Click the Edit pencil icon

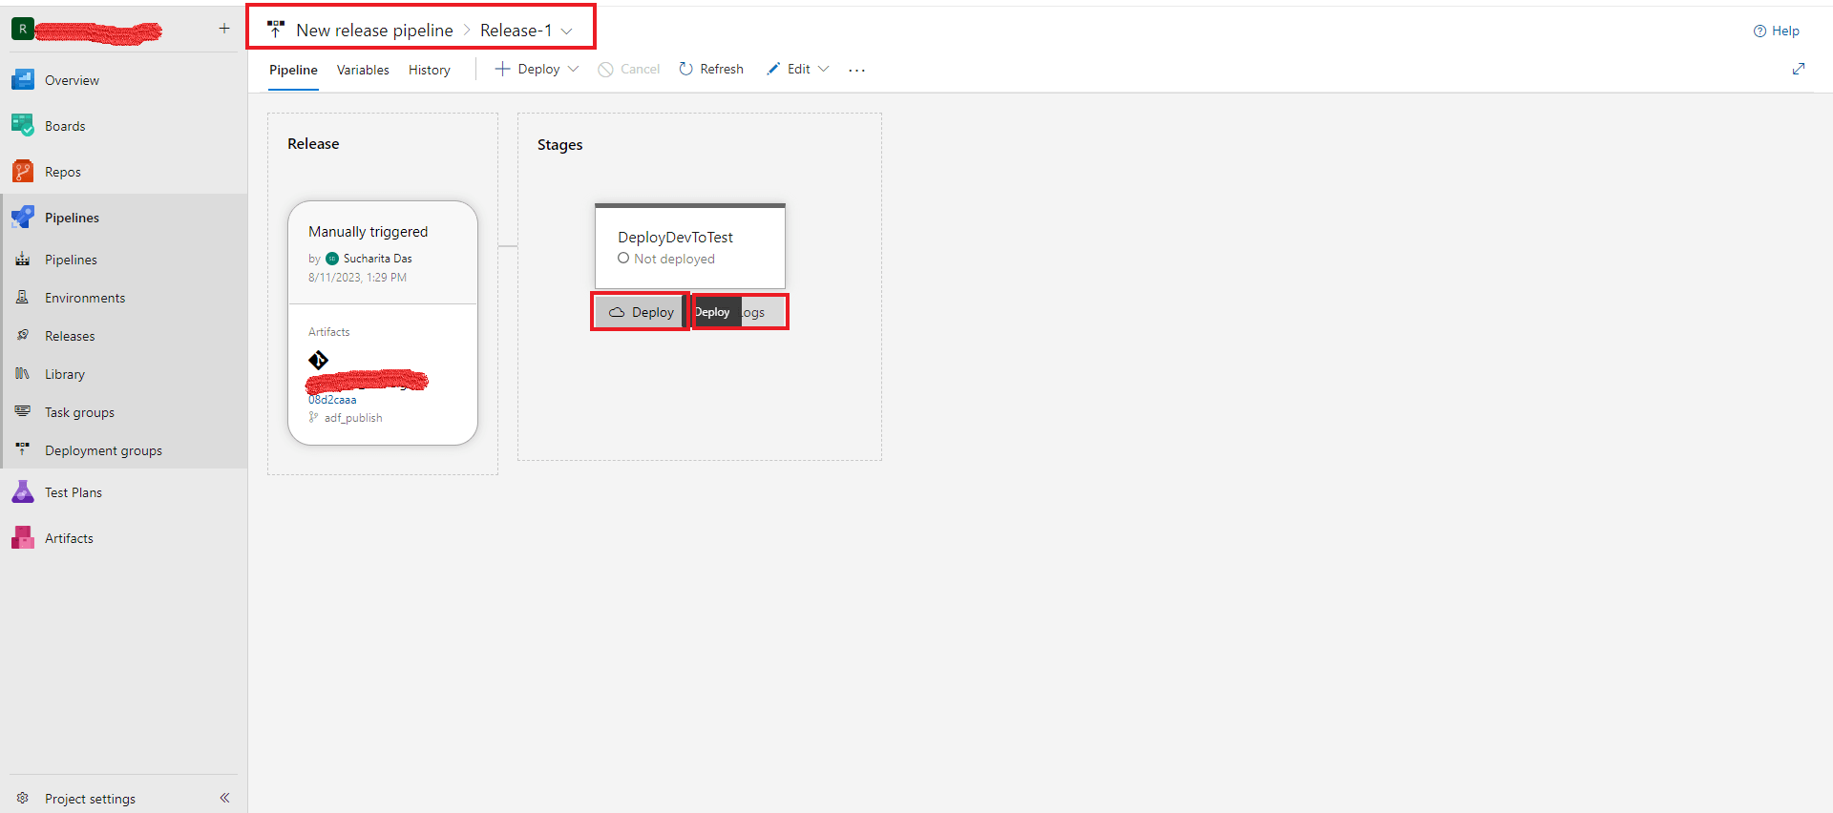coord(773,69)
